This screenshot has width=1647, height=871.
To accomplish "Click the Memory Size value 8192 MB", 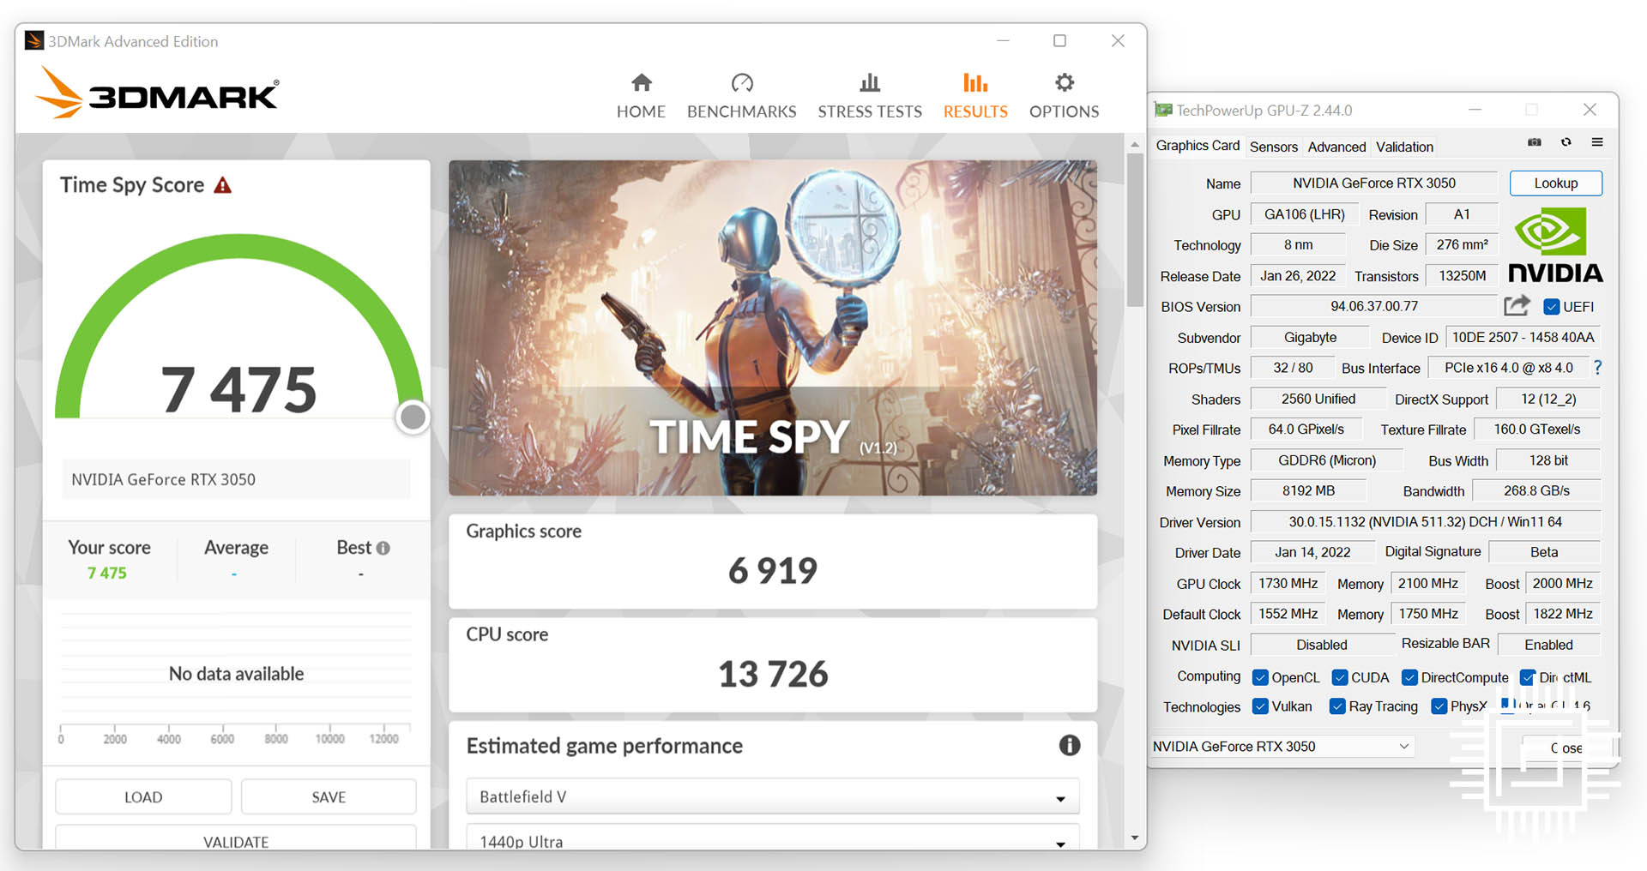I will [1308, 490].
